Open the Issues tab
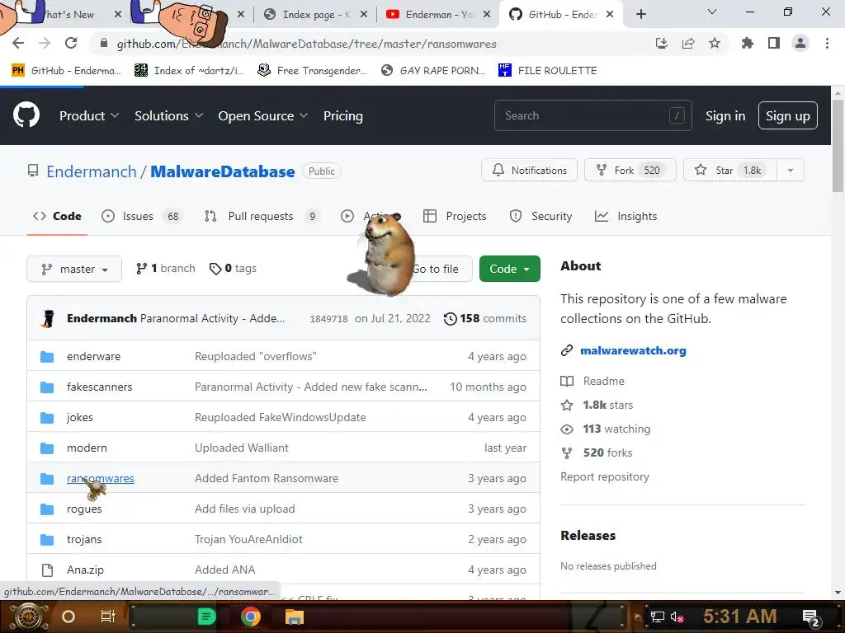The image size is (845, 633). [142, 216]
